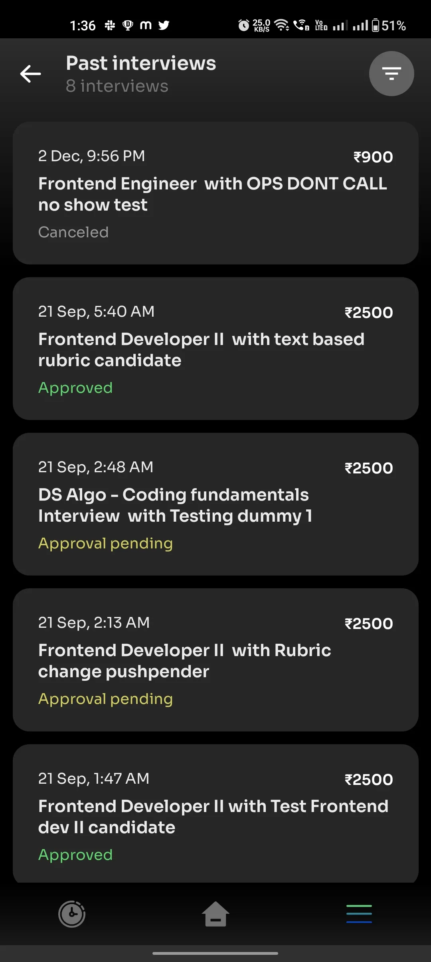Tap the ₹900 amount on first card
The width and height of the screenshot is (431, 962).
coord(373,157)
